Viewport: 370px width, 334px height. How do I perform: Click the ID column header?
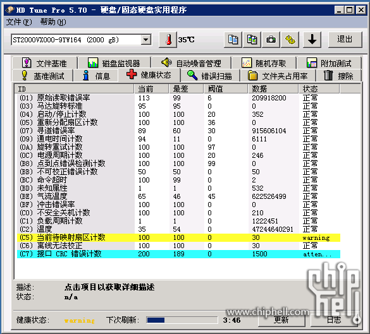75,89
